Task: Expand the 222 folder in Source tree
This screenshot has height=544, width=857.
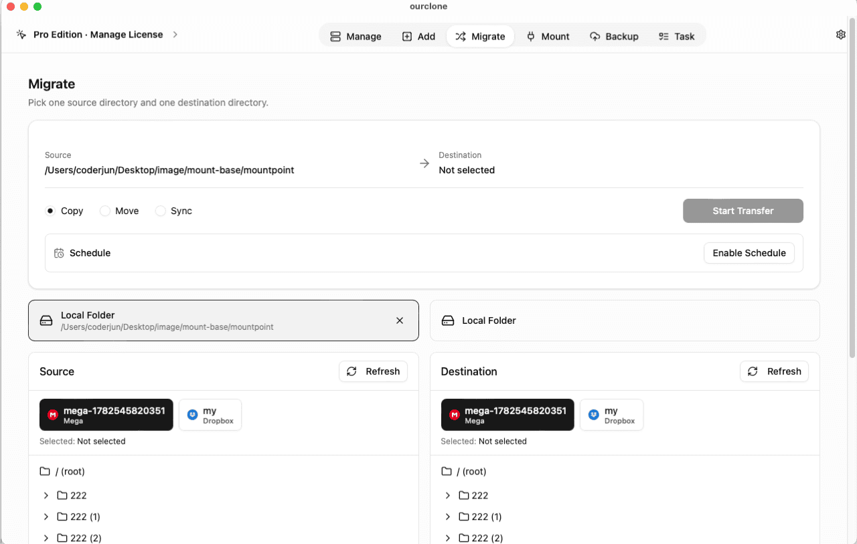Action: (46, 496)
